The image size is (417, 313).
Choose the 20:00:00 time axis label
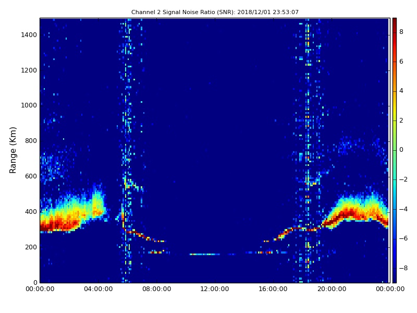click(332, 290)
